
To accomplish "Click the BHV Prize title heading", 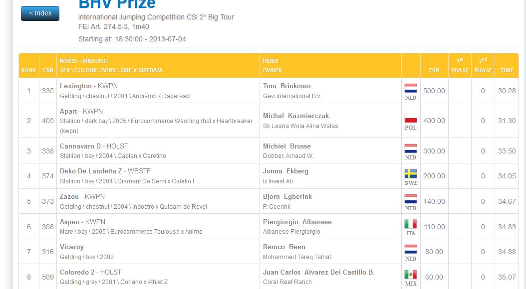I will click(x=117, y=4).
